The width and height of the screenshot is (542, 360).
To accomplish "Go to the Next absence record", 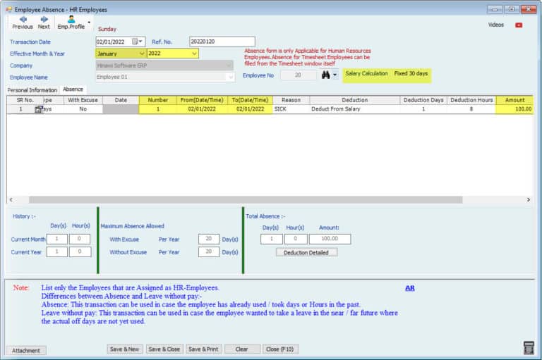I will [x=44, y=23].
